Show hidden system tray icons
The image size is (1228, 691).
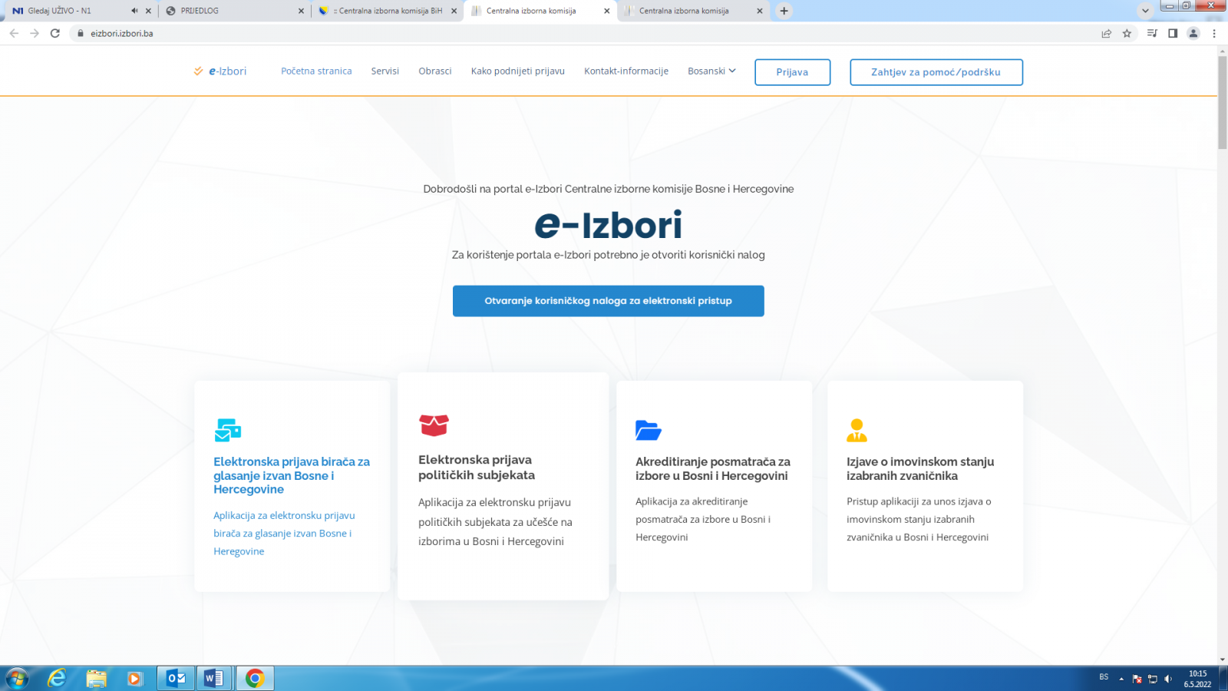pos(1121,679)
